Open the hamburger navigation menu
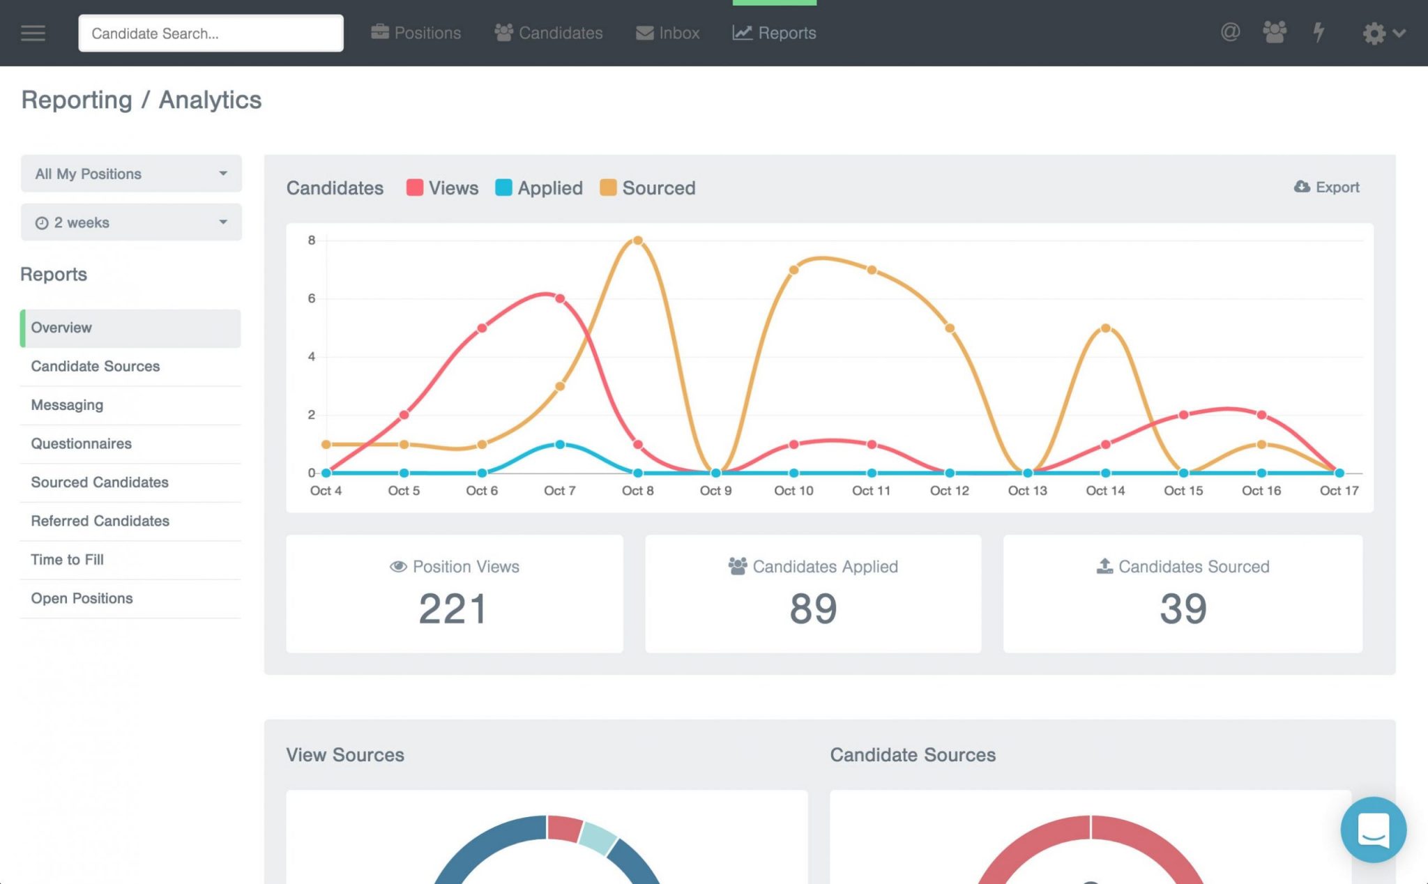Screen dimensions: 1428x884 (x=33, y=33)
